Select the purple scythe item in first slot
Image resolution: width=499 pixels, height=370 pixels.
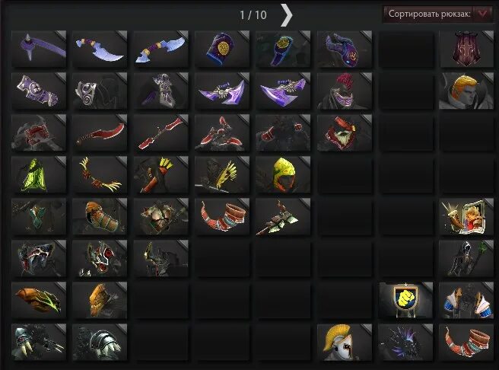click(39, 49)
